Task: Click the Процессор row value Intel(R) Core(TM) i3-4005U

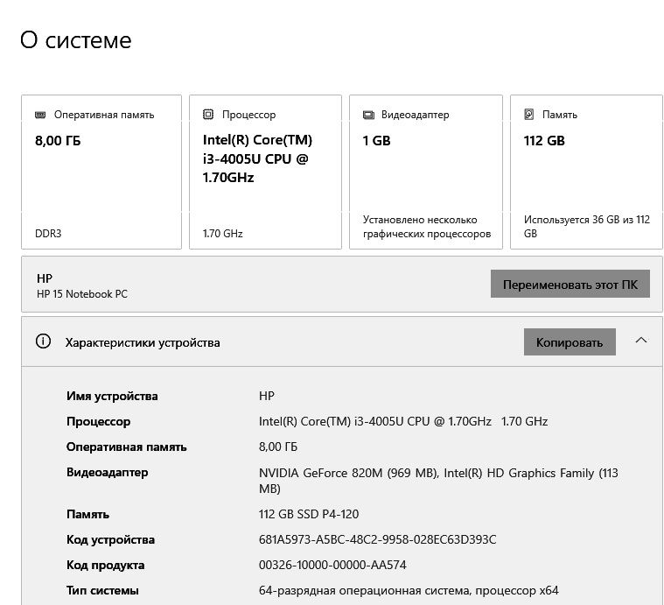Action: click(403, 421)
